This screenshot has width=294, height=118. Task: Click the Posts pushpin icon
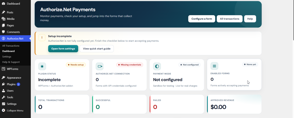[x=3, y=12]
